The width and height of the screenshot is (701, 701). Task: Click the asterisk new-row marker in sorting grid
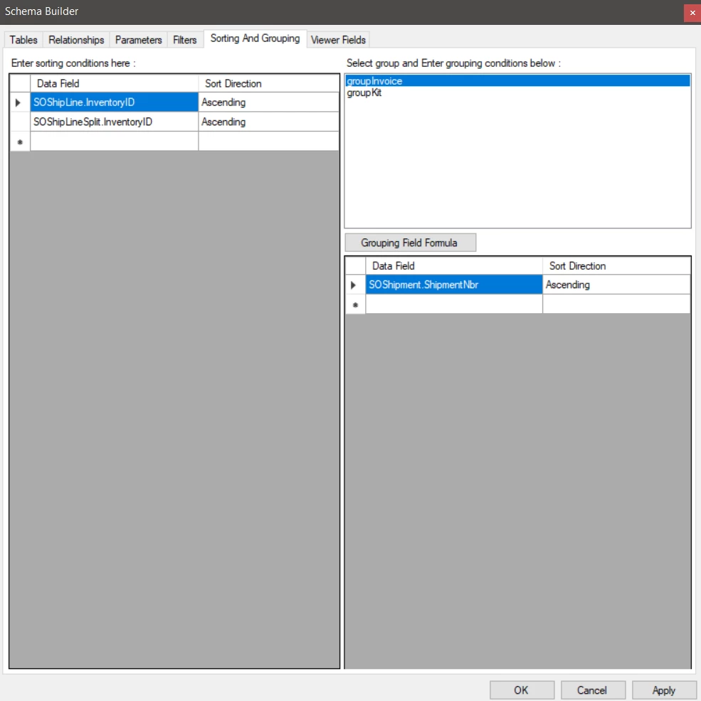tap(19, 141)
